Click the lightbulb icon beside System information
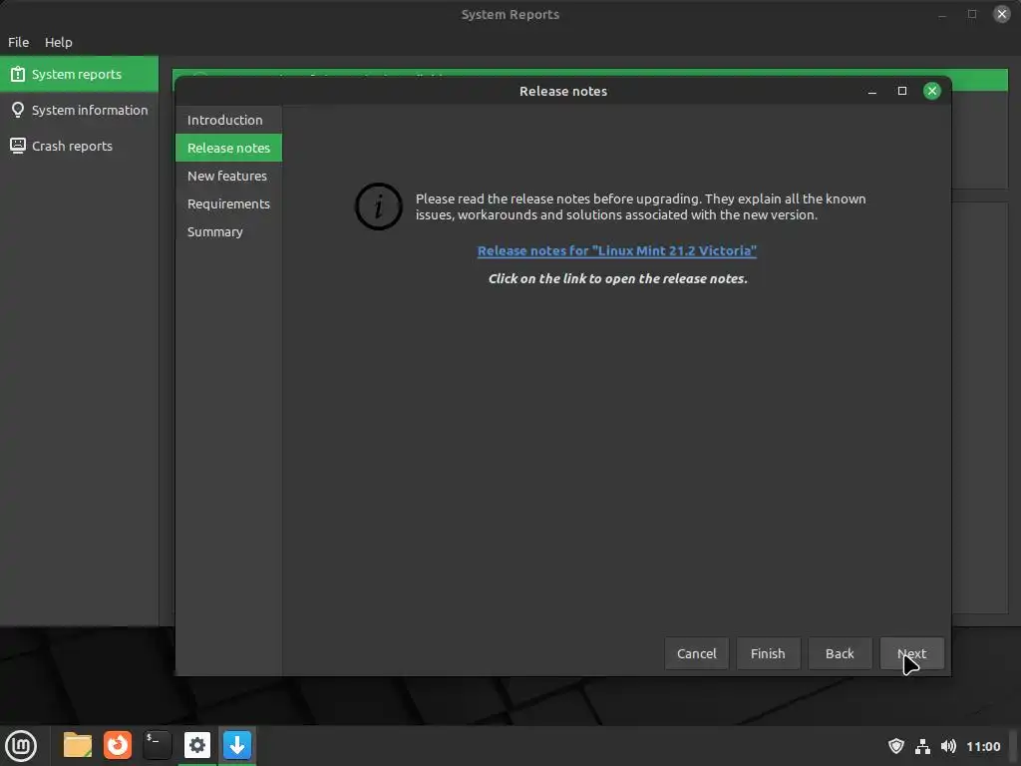 pos(18,110)
